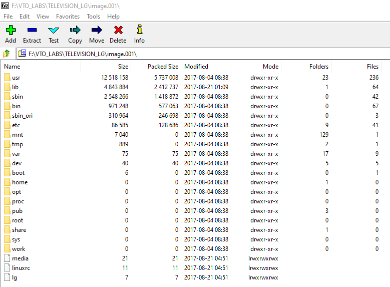Click the Extract toolbar icon
The width and height of the screenshot is (390, 287).
[x=32, y=31]
